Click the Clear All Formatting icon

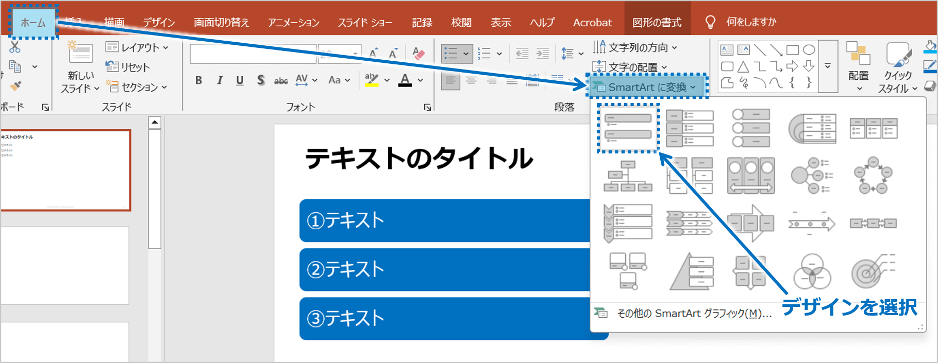[418, 54]
